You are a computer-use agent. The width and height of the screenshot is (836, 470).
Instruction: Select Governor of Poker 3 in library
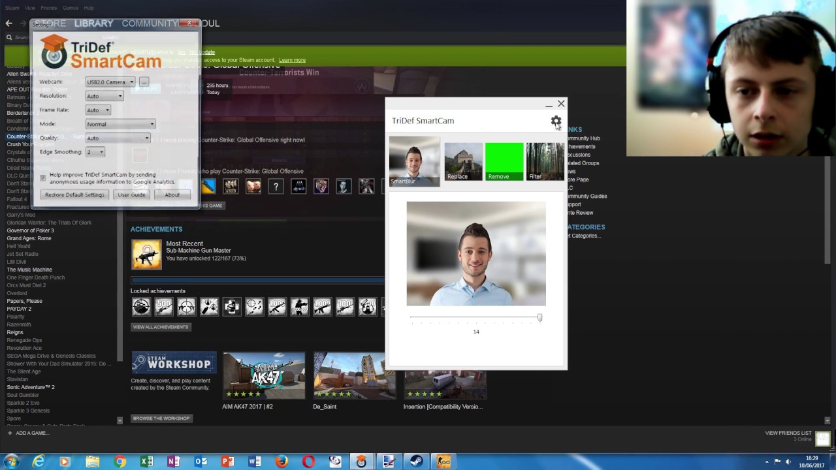click(30, 230)
